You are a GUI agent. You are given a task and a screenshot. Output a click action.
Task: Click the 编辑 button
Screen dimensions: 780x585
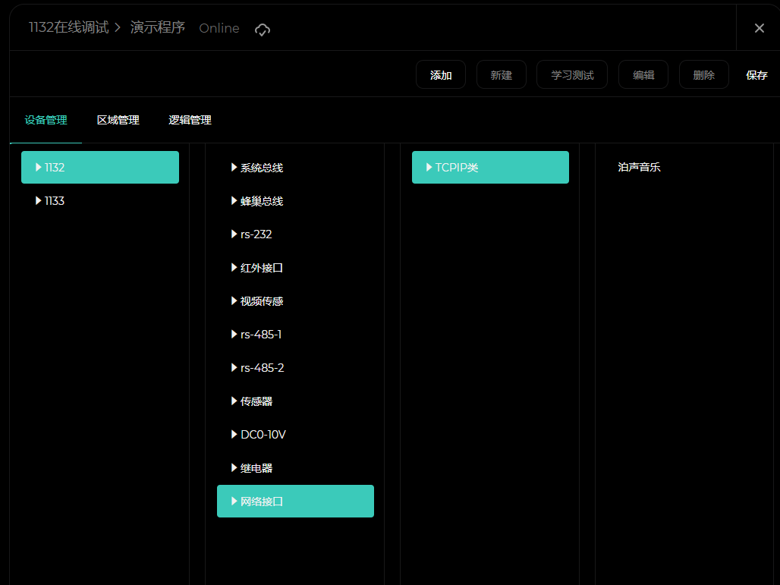point(643,74)
